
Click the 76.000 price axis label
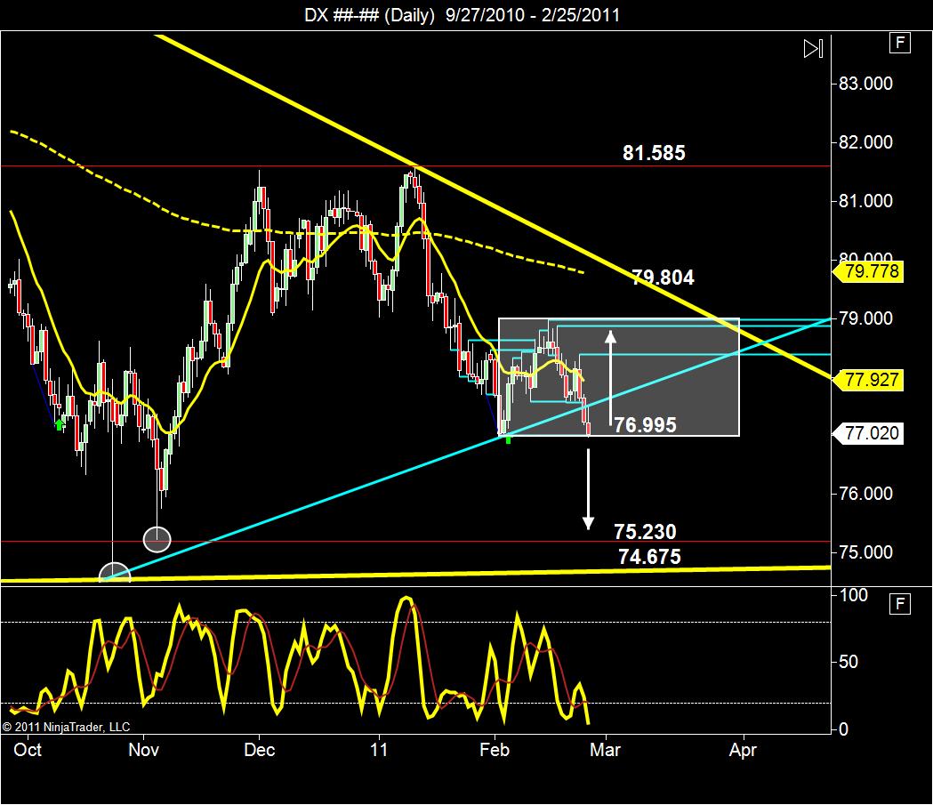865,494
